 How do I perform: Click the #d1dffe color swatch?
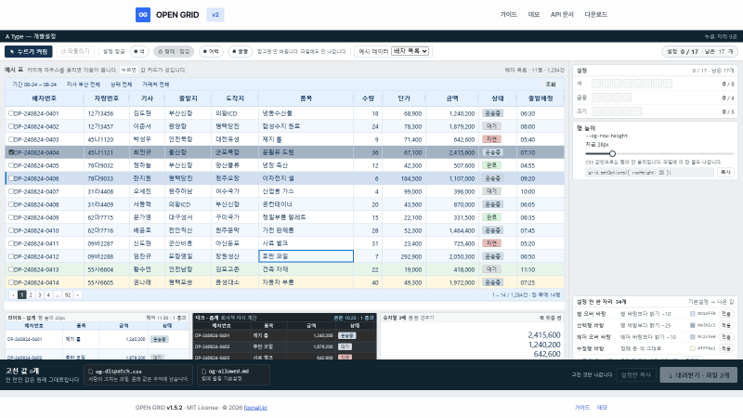tap(692, 314)
